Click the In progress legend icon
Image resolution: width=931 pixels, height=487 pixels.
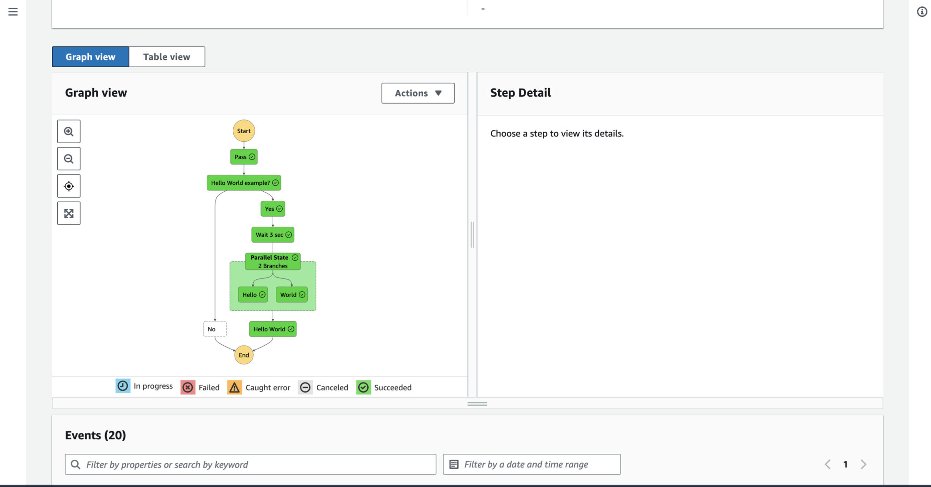(x=122, y=387)
